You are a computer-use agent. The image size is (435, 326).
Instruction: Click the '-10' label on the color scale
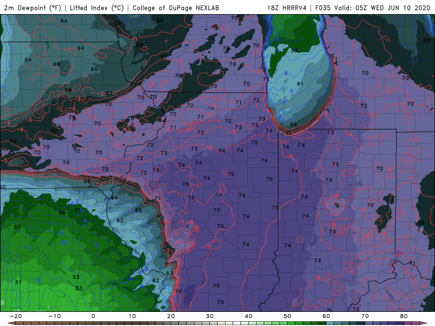pyautogui.click(x=54, y=316)
